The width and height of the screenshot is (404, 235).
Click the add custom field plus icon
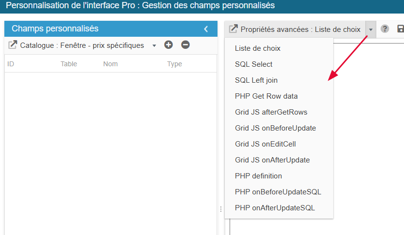[169, 45]
